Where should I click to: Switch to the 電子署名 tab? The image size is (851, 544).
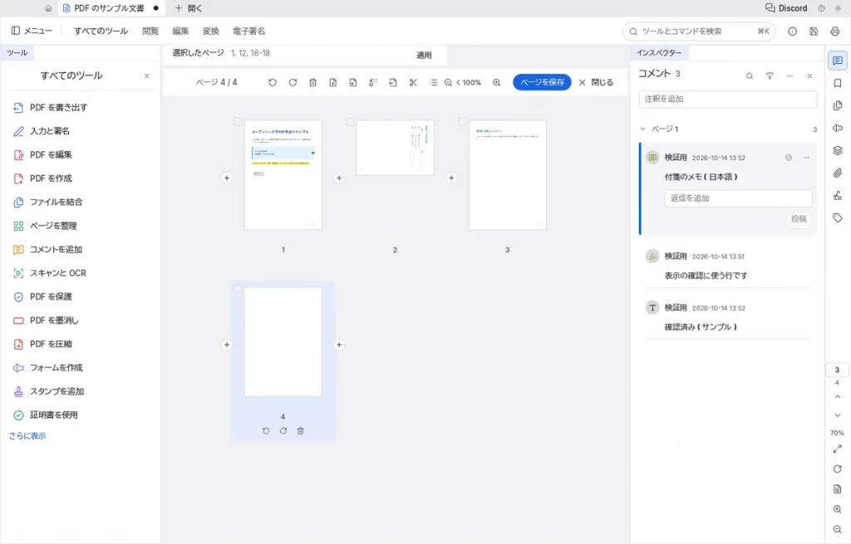(x=249, y=31)
